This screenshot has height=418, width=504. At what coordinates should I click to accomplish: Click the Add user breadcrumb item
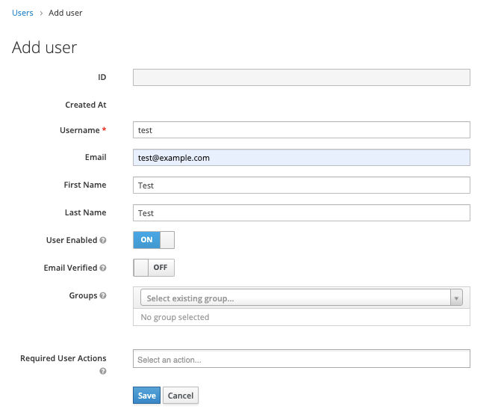[65, 13]
